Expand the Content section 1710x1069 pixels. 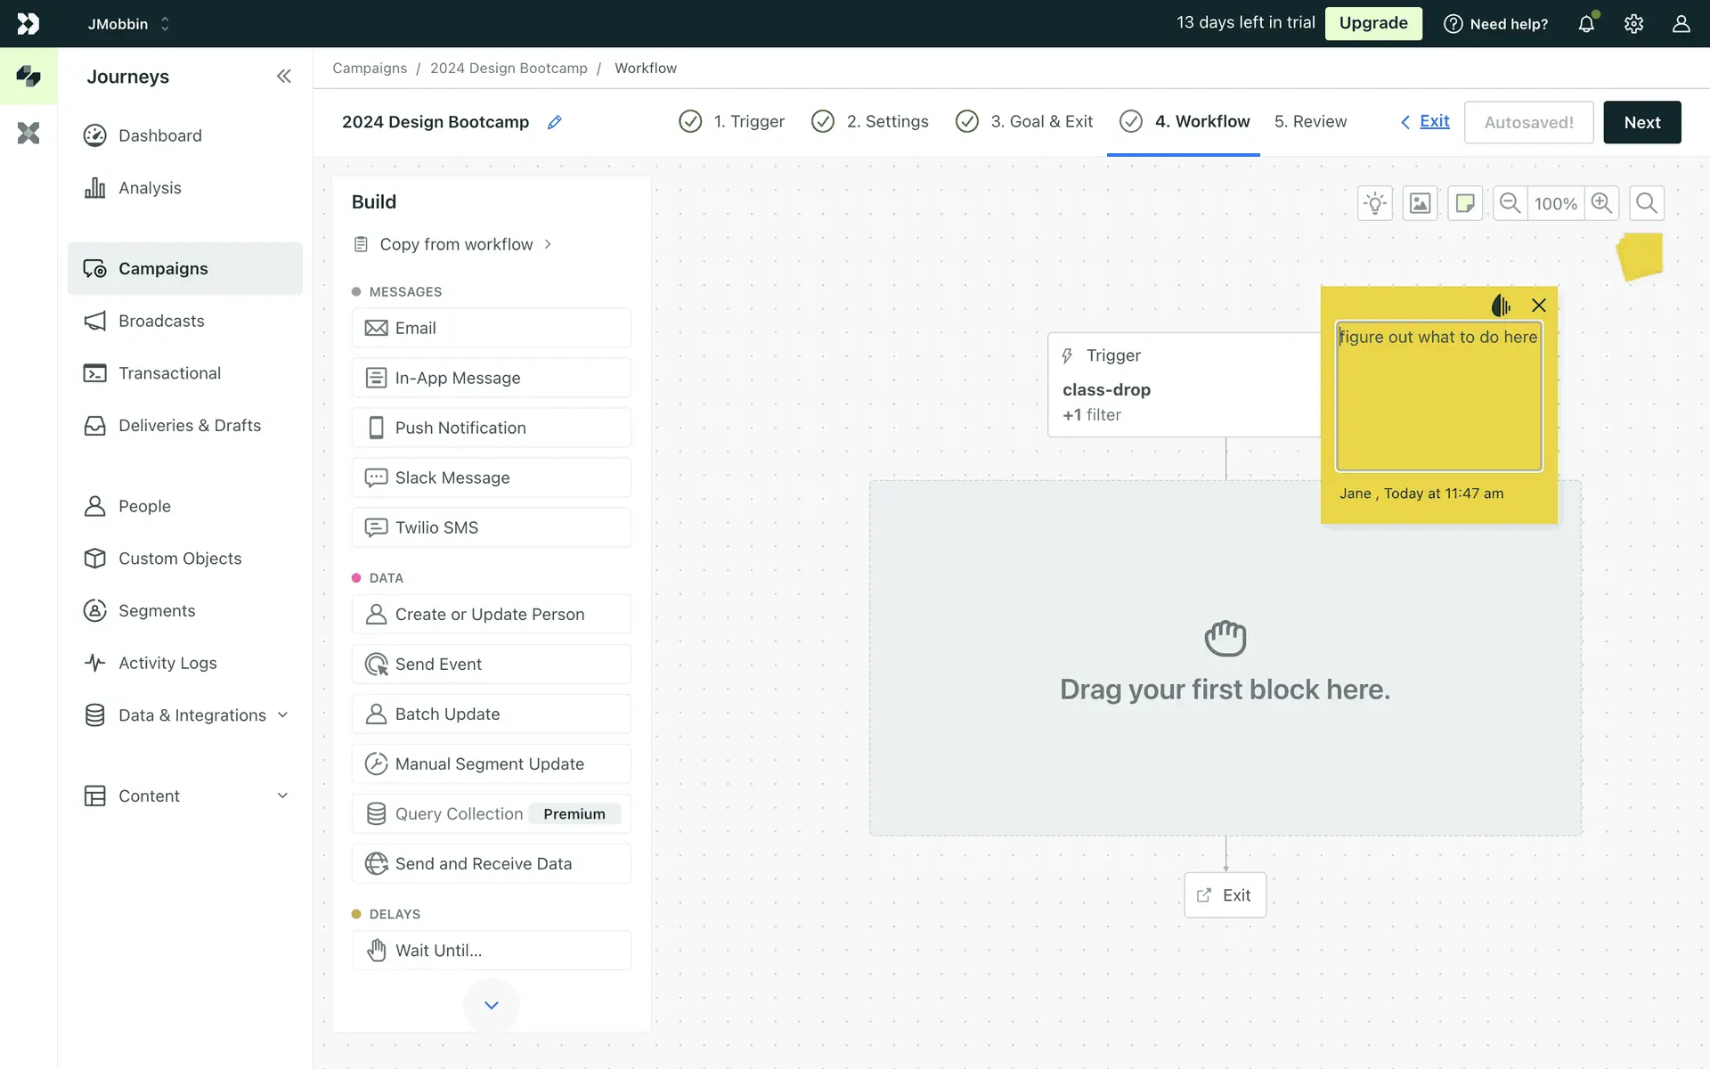(x=282, y=796)
